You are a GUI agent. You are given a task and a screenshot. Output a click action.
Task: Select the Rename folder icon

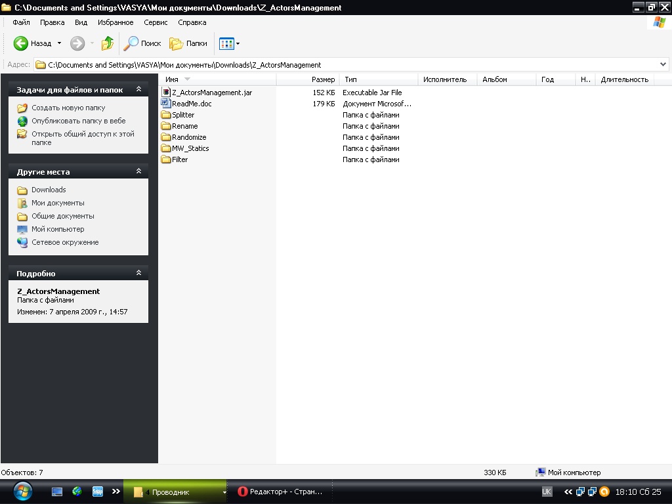click(x=166, y=126)
